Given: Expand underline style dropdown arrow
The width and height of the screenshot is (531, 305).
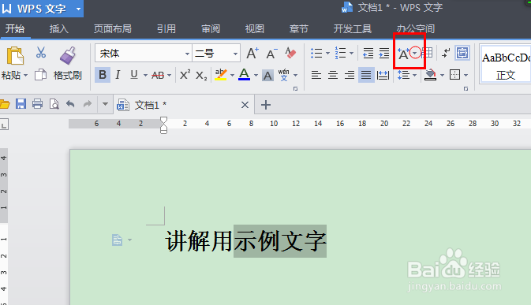Looking at the screenshot, I should click(145, 75).
